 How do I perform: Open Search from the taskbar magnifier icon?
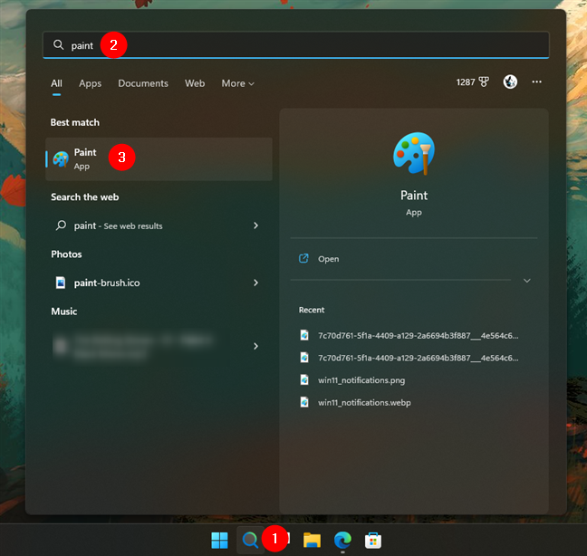coord(250,540)
